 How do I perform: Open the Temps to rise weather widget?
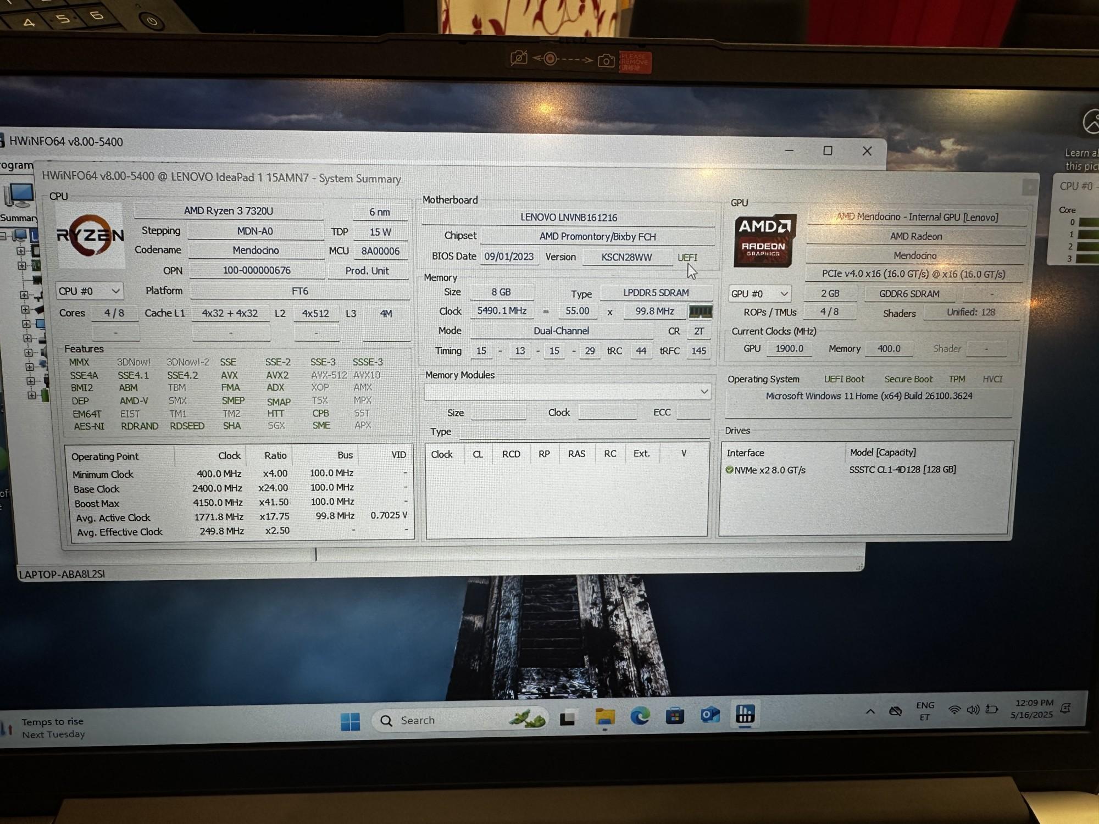[x=44, y=728]
